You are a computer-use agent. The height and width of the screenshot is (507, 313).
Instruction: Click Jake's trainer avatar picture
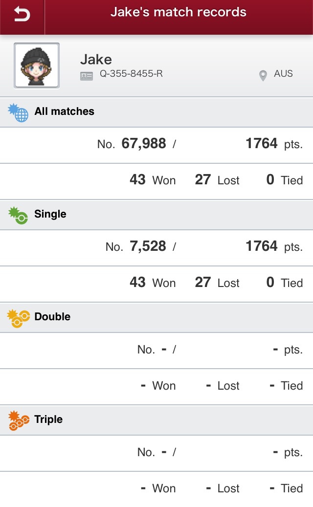[37, 66]
